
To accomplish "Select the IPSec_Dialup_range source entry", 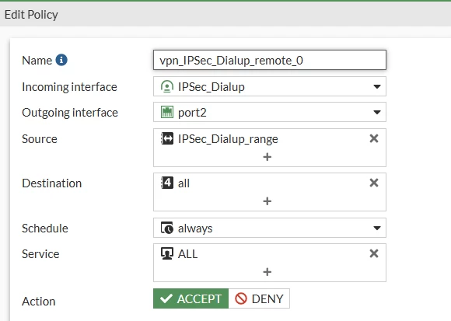I will 228,139.
